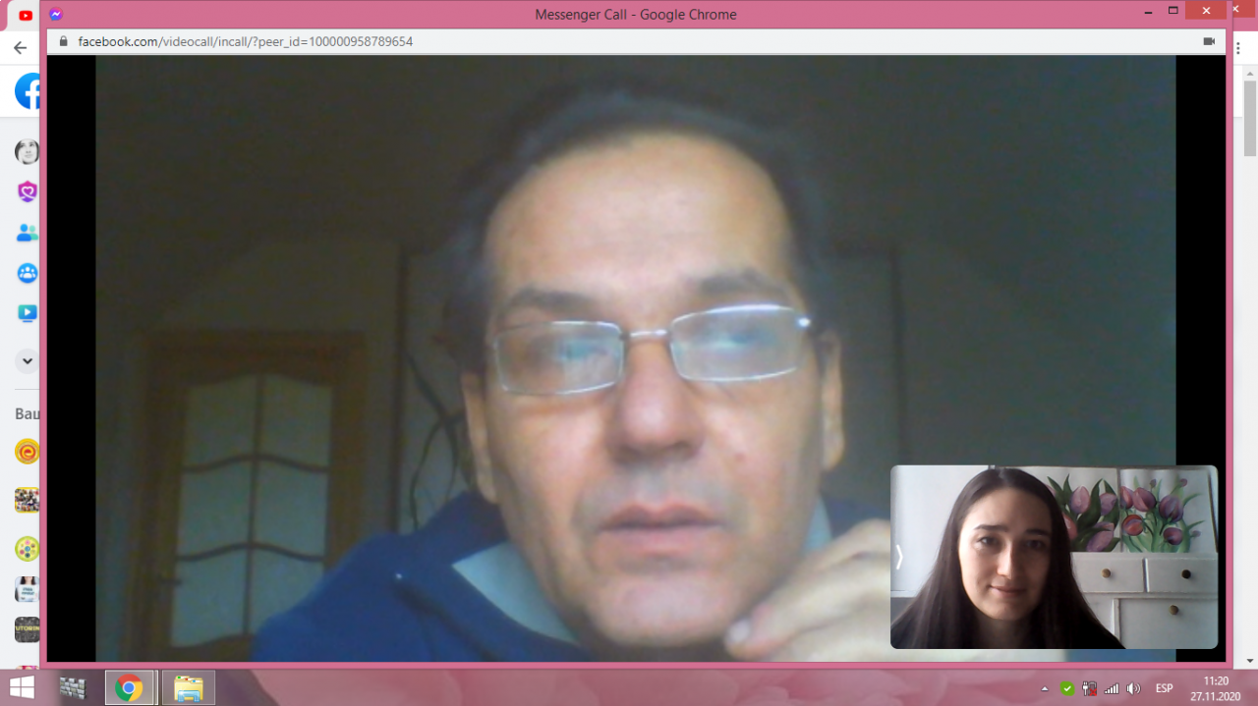Show hidden tray icons arrow

1044,689
